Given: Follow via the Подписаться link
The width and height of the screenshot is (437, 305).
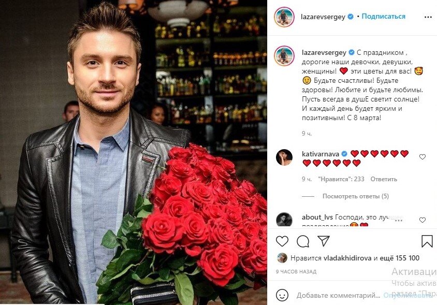Looking at the screenshot, I should (384, 17).
